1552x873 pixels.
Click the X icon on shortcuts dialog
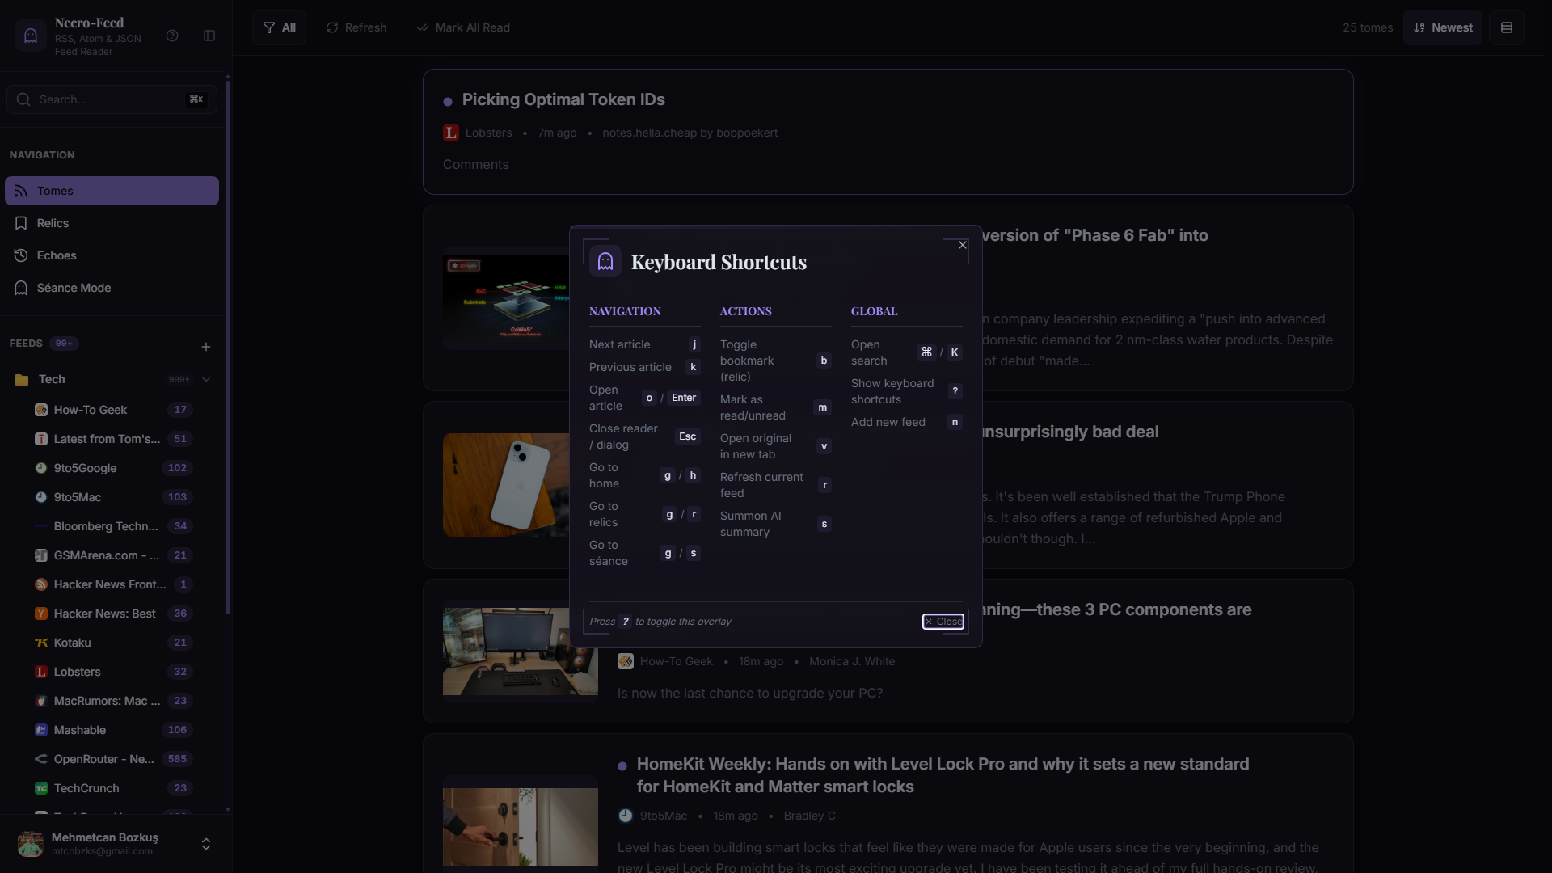[962, 245]
